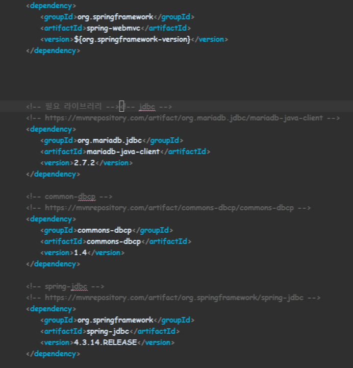Image resolution: width=353 pixels, height=368 pixels.
Task: Click the commons-dbcp artifactId value
Action: 114,241
